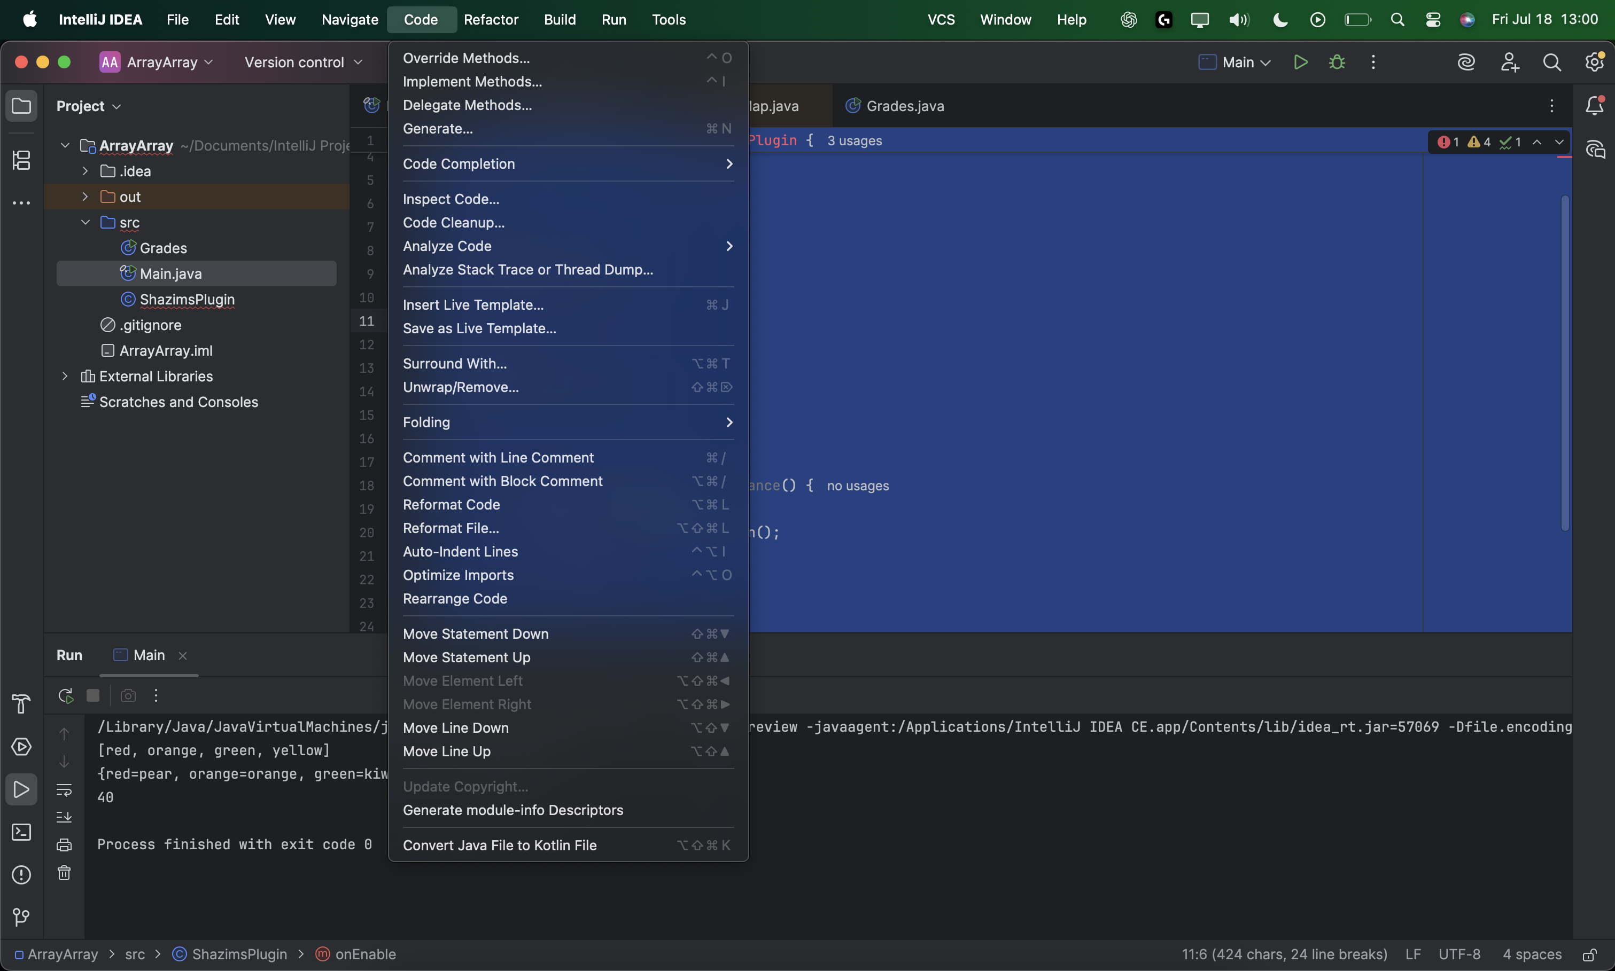Toggle scroll to end in console
The image size is (1615, 971).
pos(64,817)
